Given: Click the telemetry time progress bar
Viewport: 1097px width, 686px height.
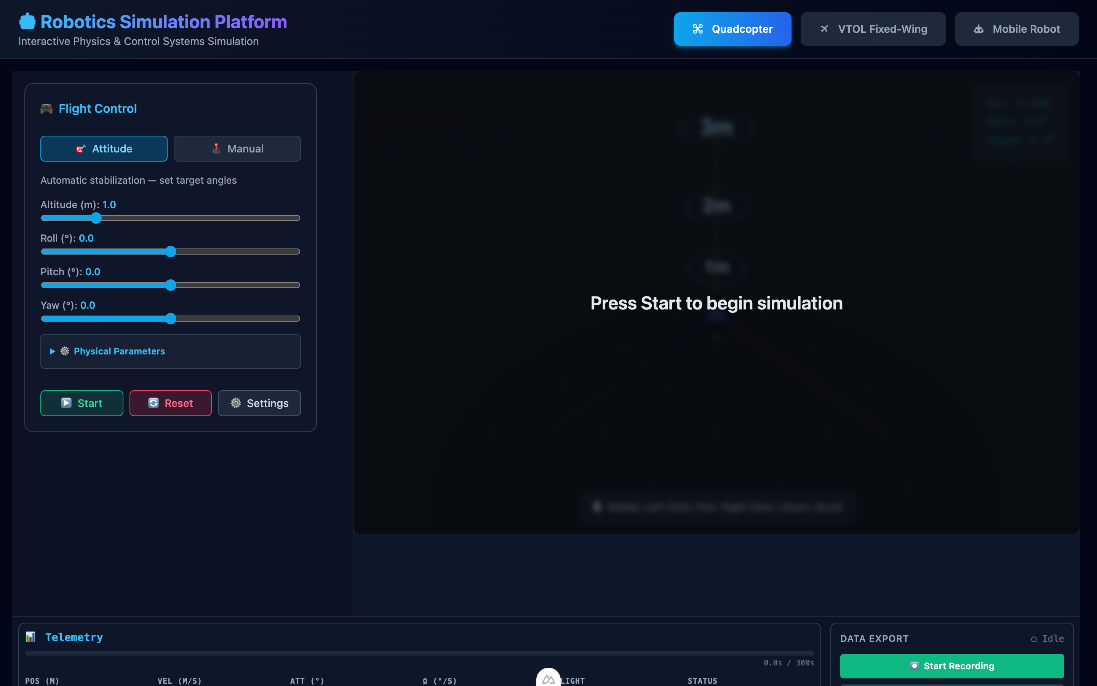Looking at the screenshot, I should 420,653.
